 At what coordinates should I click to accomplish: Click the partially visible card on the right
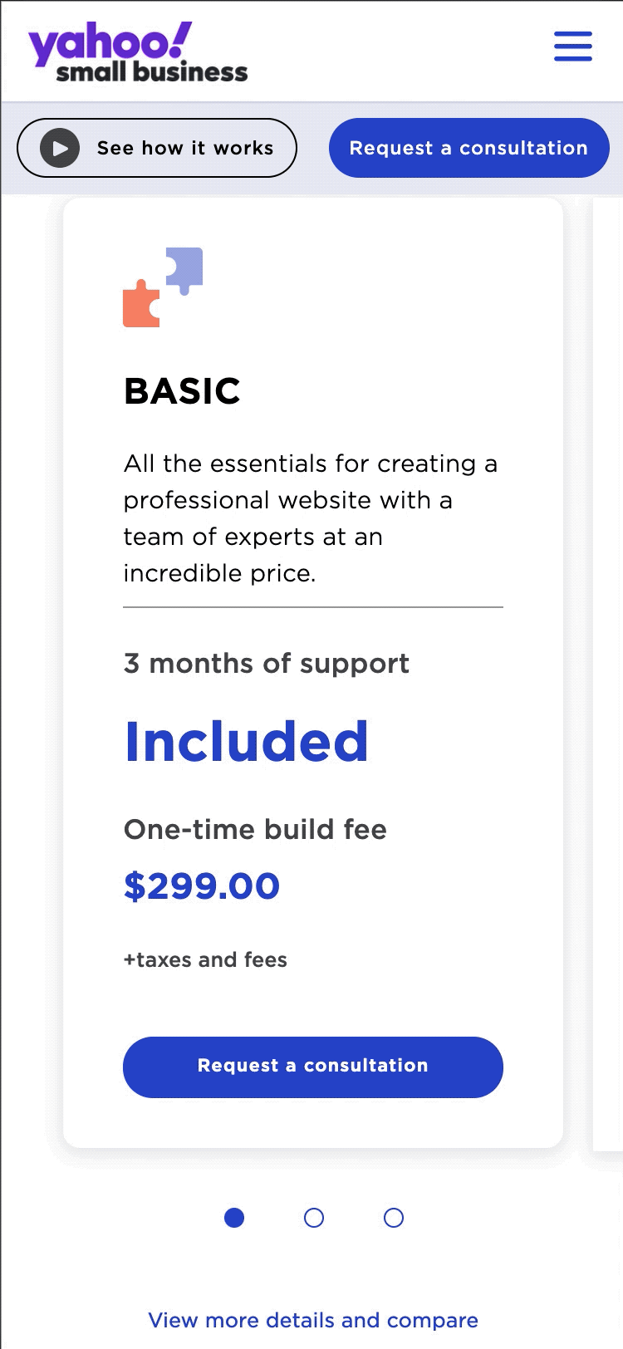pos(606,665)
